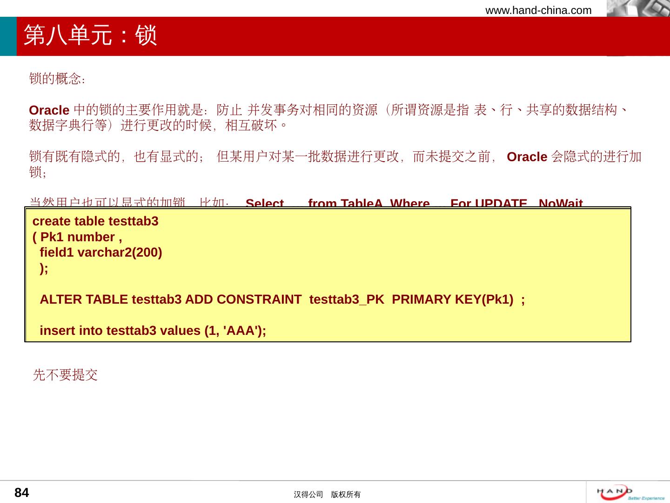Select the slide title 第八单元：锁
This screenshot has width=670, height=503.
[91, 35]
